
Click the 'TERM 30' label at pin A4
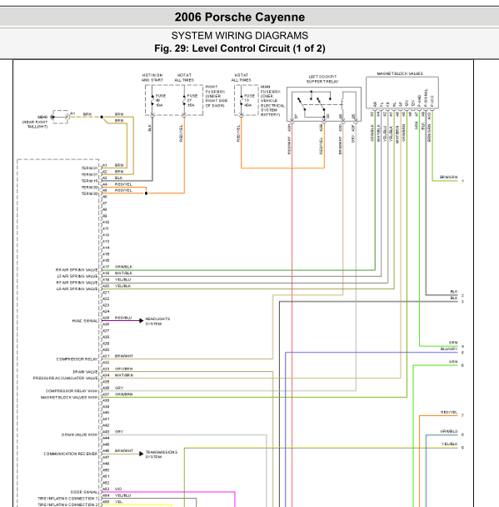pyautogui.click(x=89, y=188)
